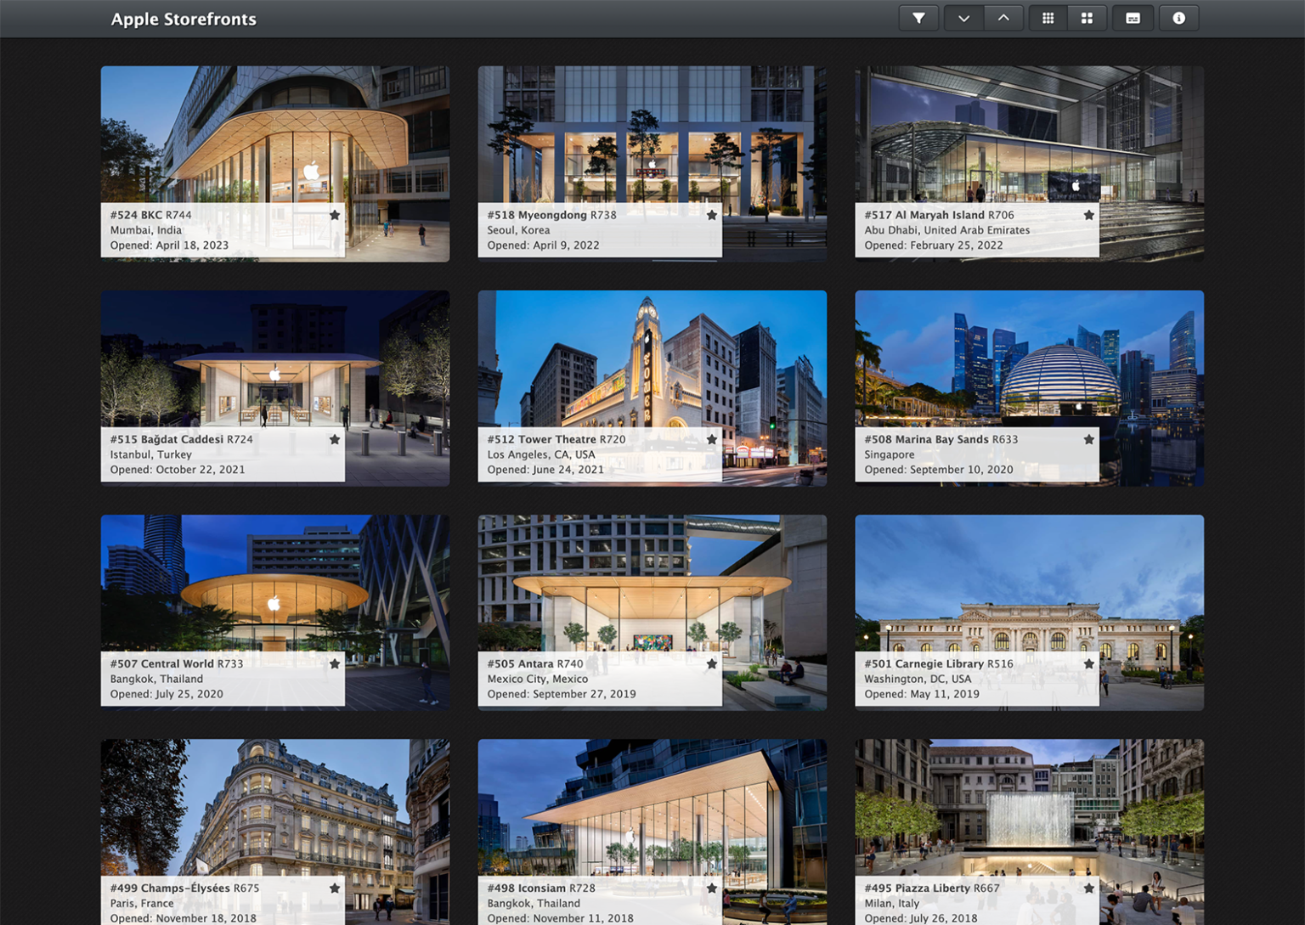Click the "#517 Al Maryah Island R706" title
Screen dimensions: 1305x925
click(940, 215)
